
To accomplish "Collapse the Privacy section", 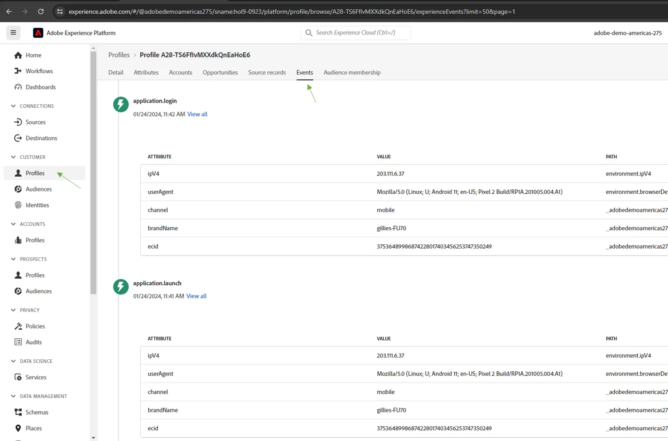I will pos(13,310).
